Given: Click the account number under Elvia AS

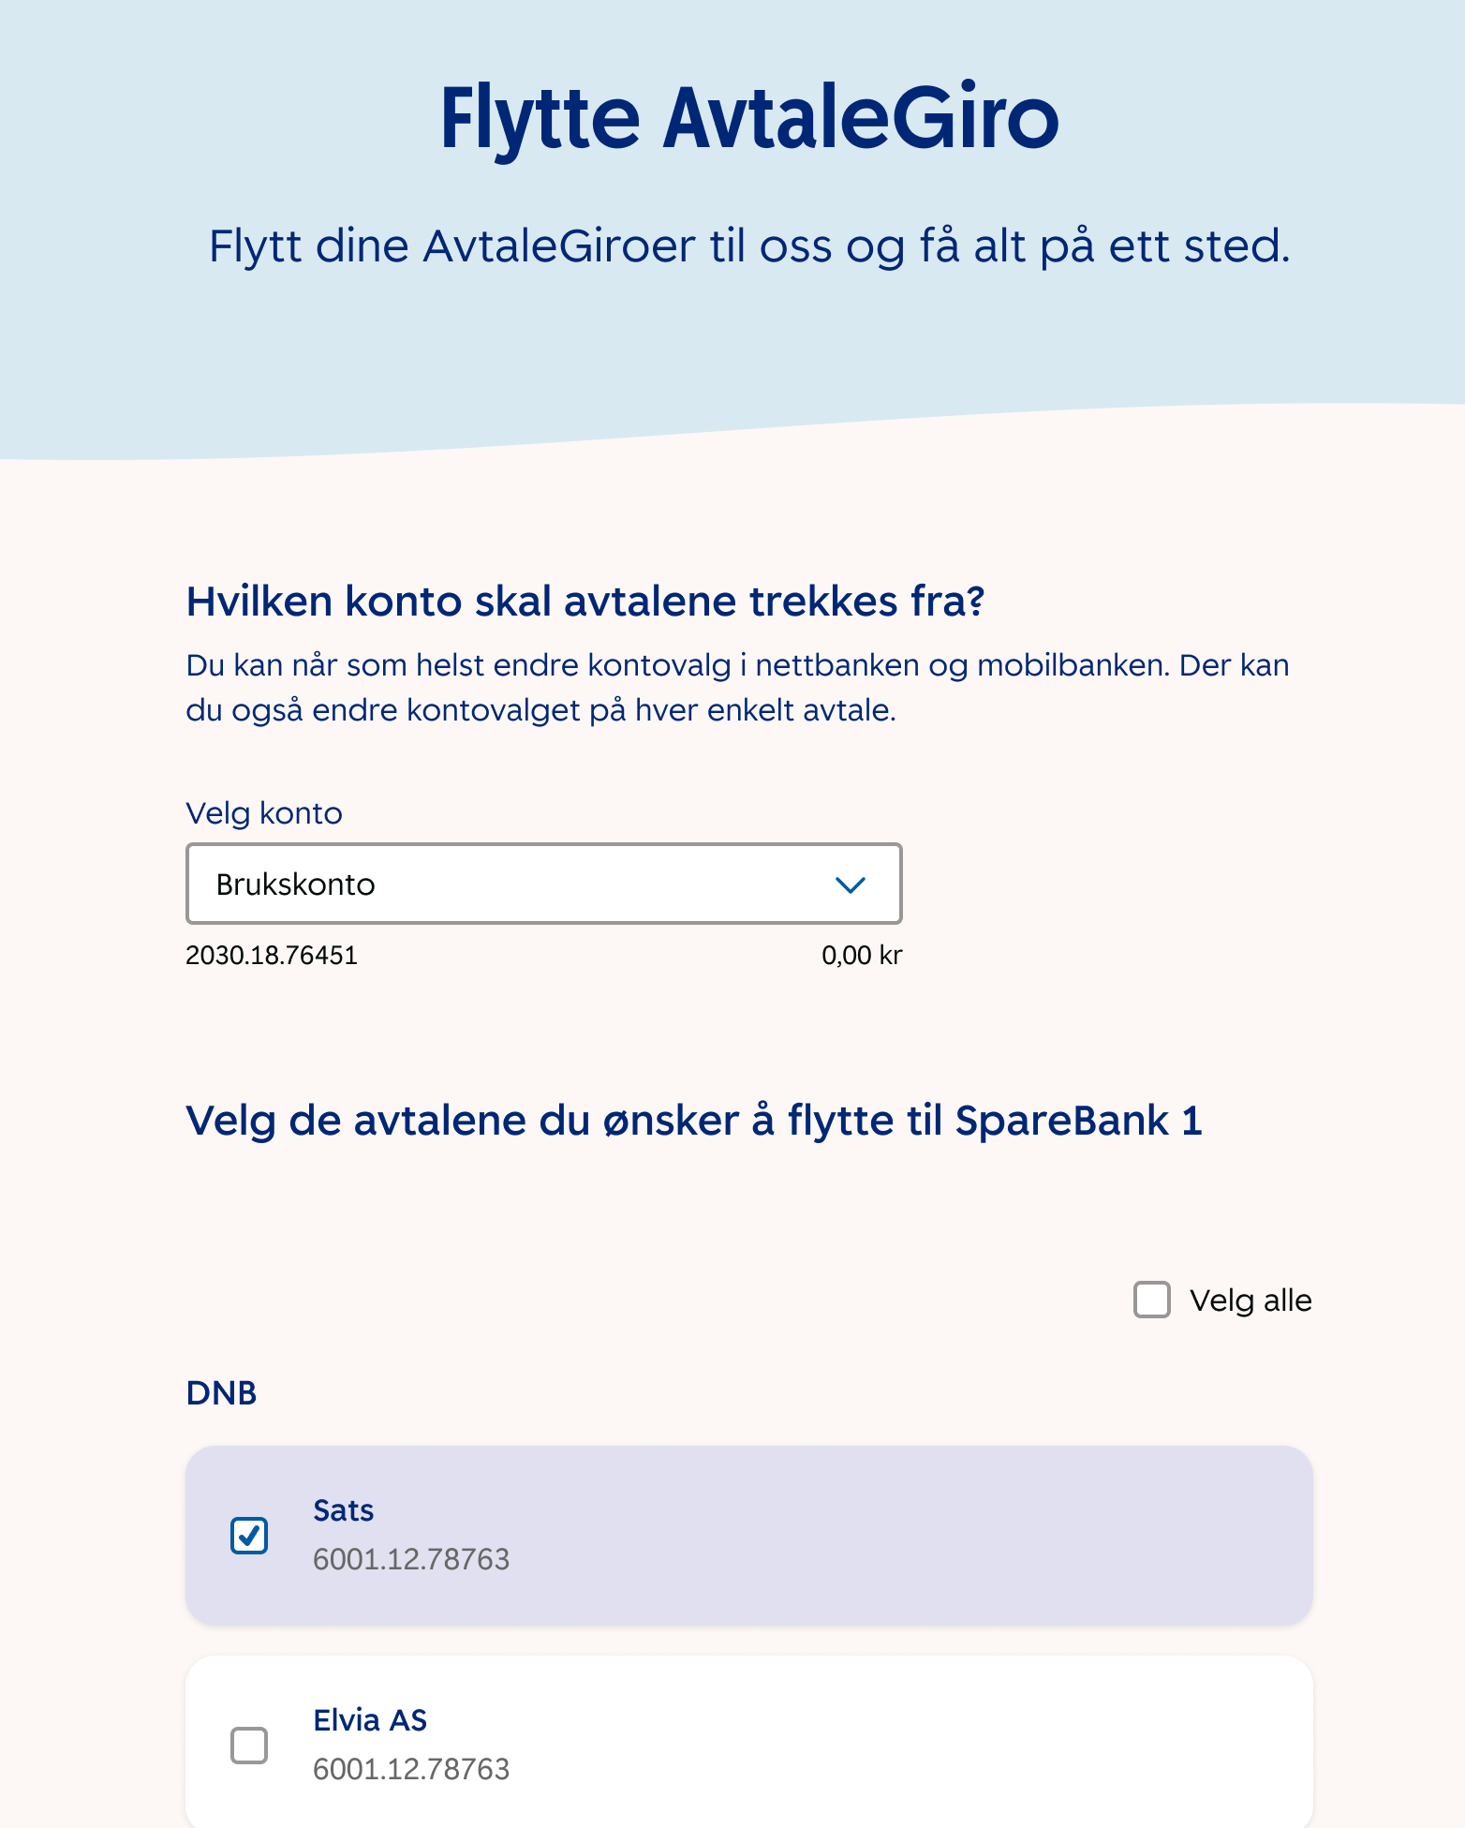Looking at the screenshot, I should (x=411, y=1769).
